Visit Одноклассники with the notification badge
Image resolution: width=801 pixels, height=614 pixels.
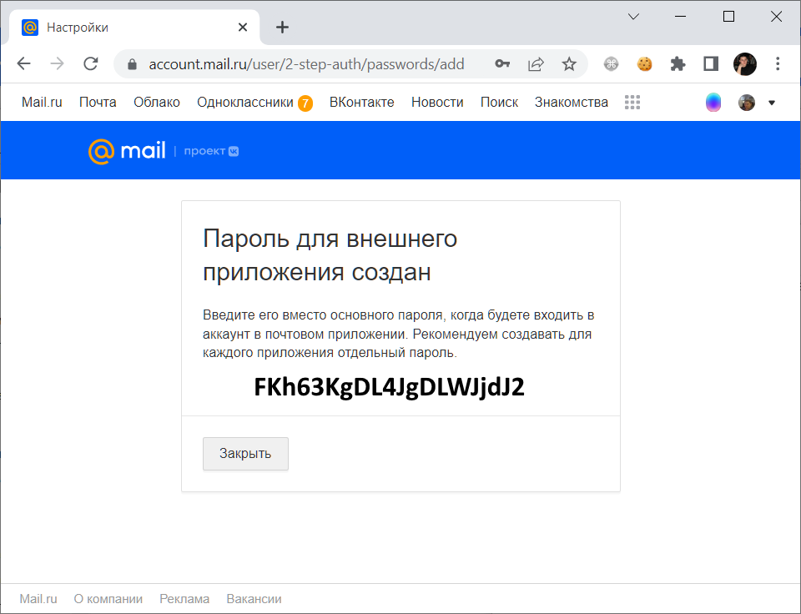click(x=247, y=102)
